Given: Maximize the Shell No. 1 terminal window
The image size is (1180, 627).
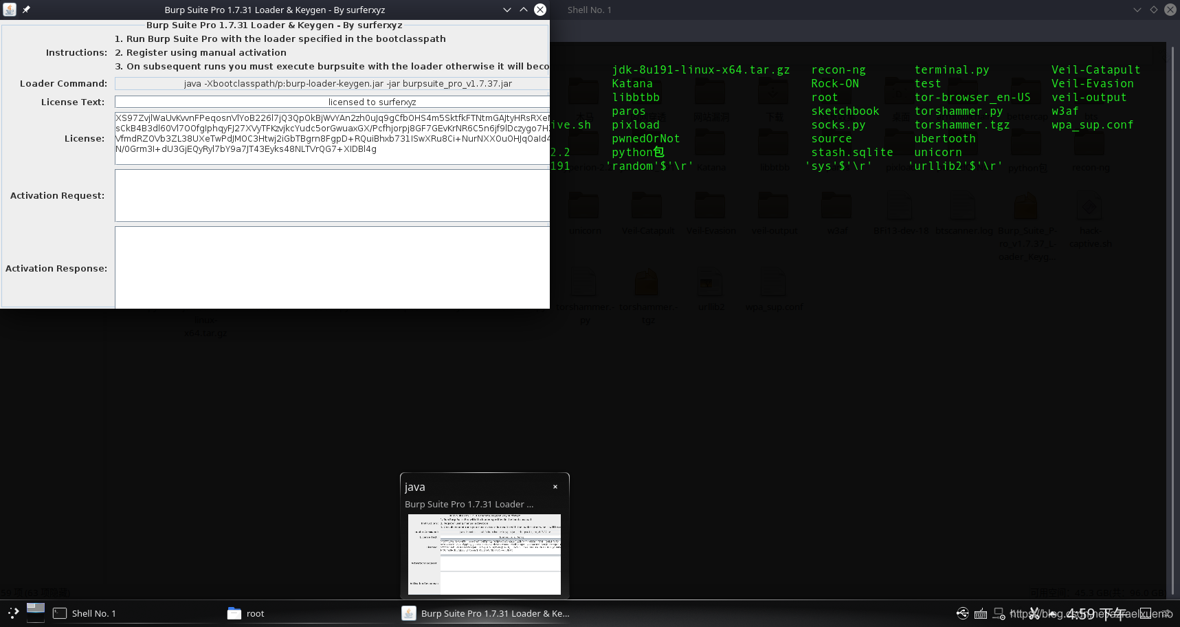Looking at the screenshot, I should (x=1154, y=10).
